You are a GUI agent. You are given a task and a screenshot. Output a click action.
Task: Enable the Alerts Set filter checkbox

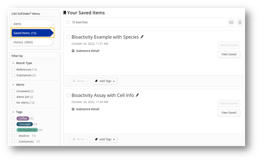pyautogui.click(x=13, y=97)
